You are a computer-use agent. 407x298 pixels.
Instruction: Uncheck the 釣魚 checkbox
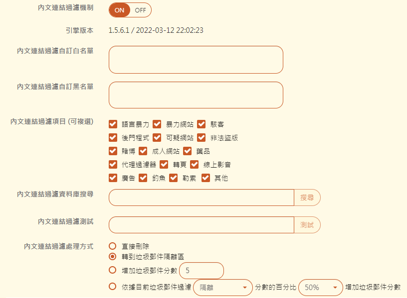pos(143,178)
